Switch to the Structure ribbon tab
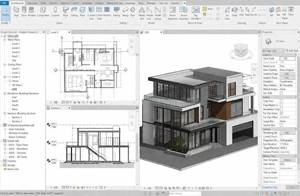The width and height of the screenshot is (300, 196). (32, 3)
